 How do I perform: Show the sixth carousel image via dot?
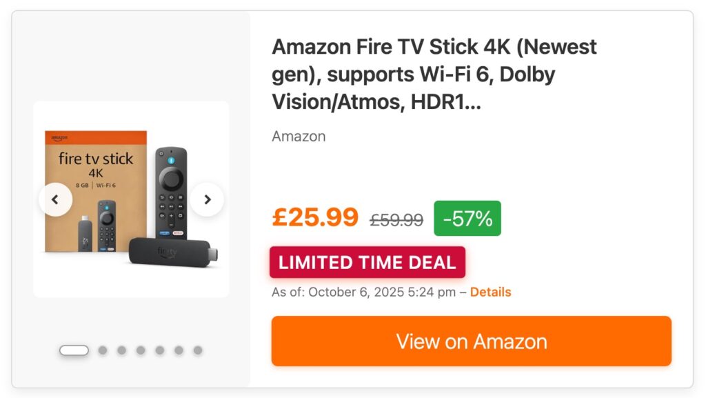179,350
